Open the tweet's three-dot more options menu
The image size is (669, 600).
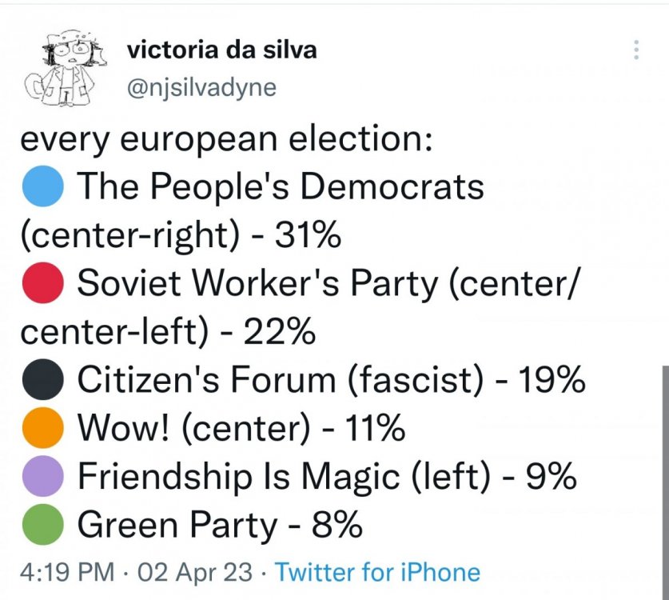coord(636,50)
